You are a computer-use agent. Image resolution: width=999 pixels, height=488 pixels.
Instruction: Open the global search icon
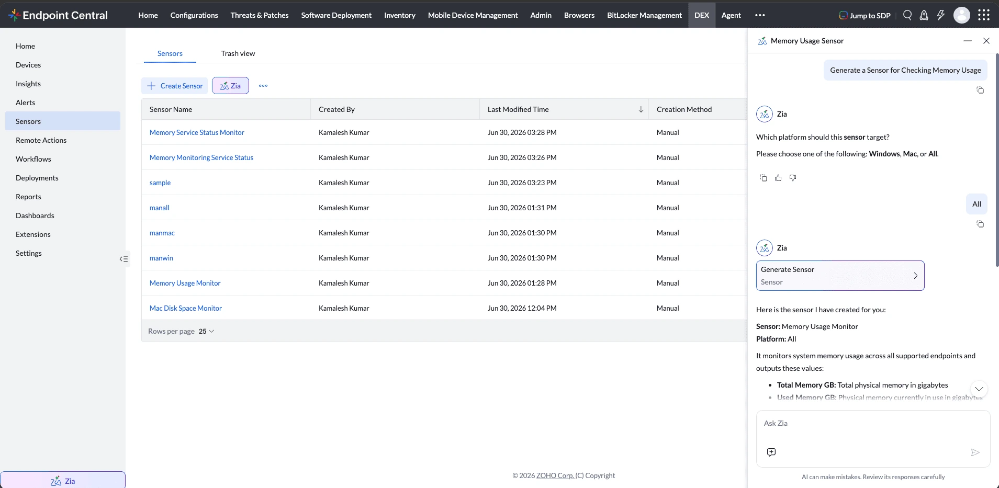click(907, 15)
